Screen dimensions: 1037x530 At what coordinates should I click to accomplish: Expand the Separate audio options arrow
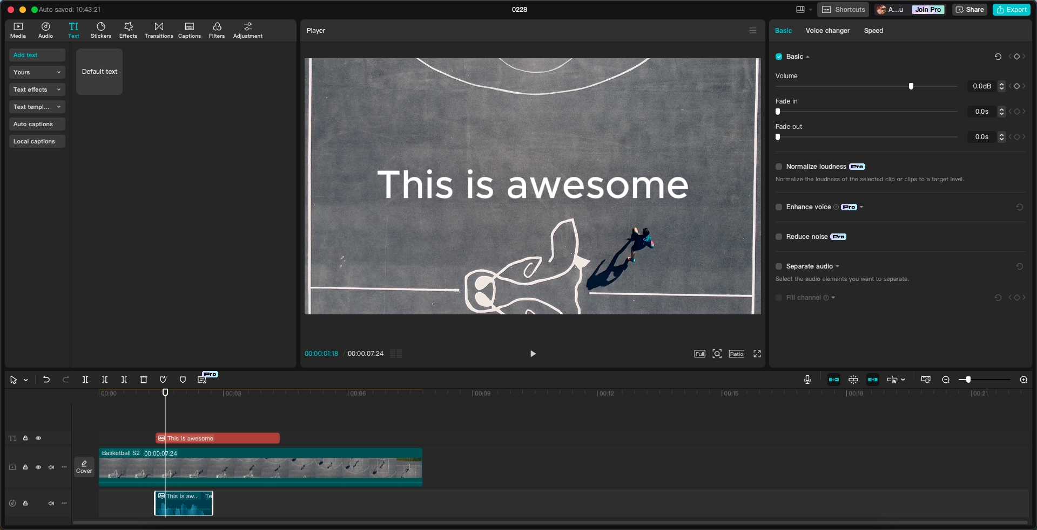[x=838, y=266]
